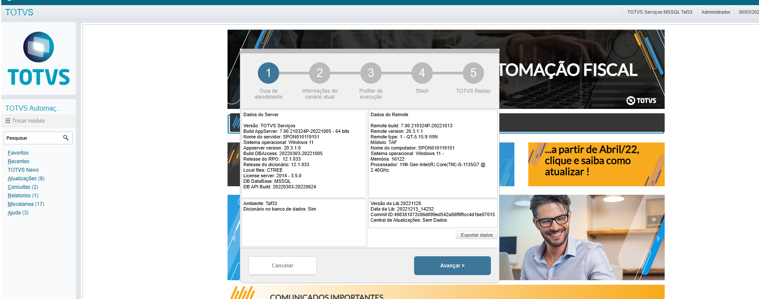Click the Comunicados Importantes banner

pyautogui.click(x=446, y=292)
